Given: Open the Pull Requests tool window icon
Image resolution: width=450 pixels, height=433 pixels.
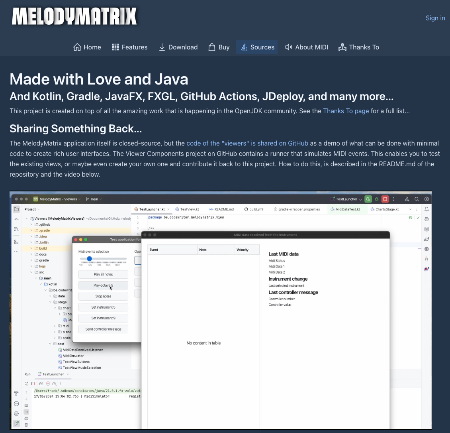Looking at the screenshot, I should click(x=16, y=229).
